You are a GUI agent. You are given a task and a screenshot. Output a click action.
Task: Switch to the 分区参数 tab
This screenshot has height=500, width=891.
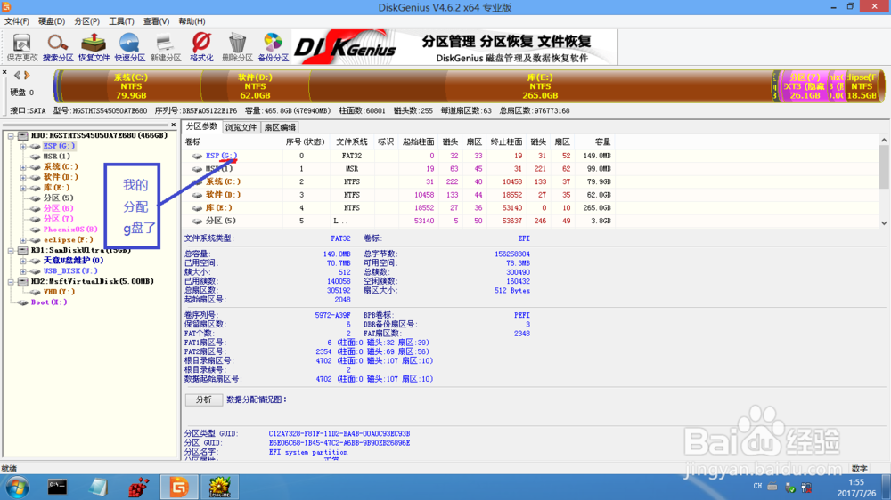pos(201,126)
